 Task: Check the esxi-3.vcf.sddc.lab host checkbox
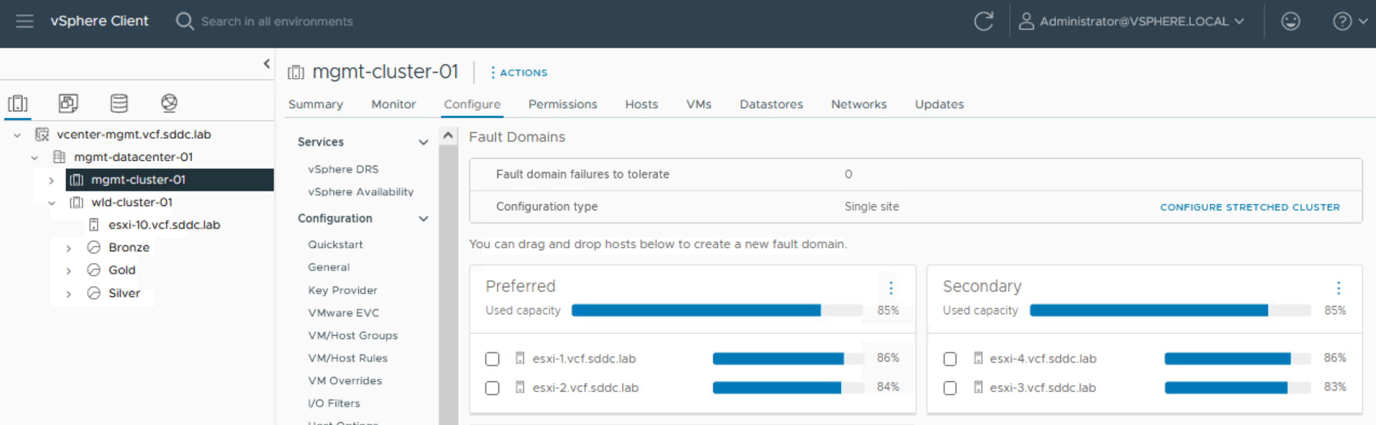coord(950,388)
